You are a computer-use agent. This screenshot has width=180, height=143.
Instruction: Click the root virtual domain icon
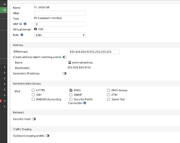pos(36,29)
